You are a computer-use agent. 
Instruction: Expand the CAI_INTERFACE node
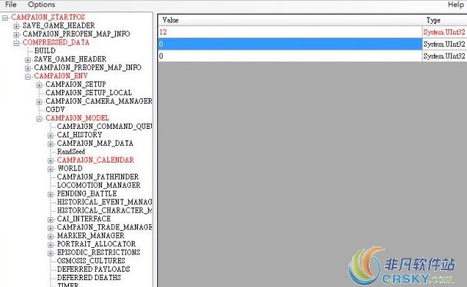point(51,219)
